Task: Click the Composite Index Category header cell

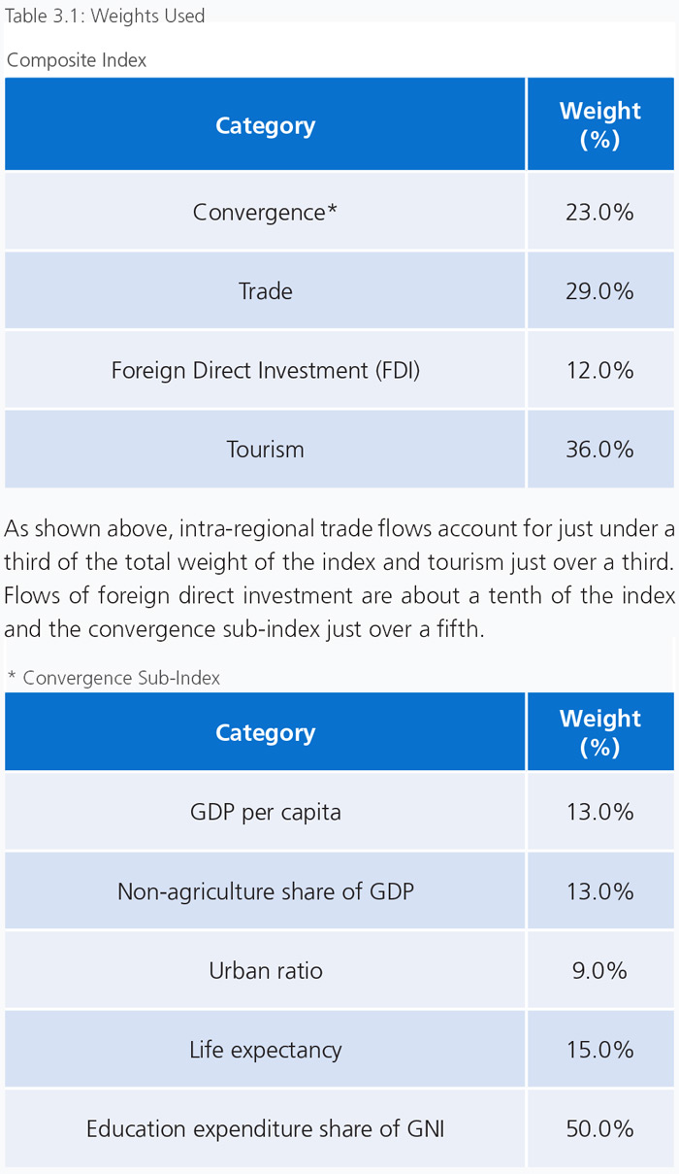Action: (265, 124)
